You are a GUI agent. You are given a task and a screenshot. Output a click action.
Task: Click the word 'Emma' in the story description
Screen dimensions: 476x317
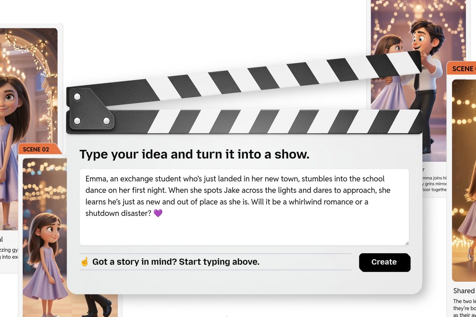(x=96, y=179)
